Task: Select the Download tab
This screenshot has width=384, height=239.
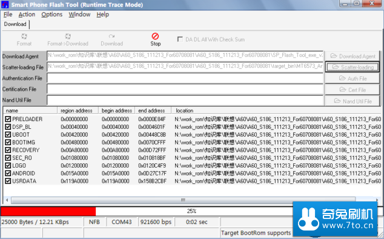Action: [x=15, y=24]
